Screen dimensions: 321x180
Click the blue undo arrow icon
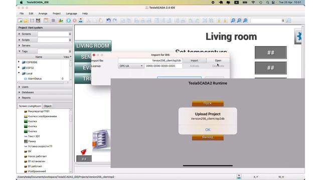[x=108, y=20]
